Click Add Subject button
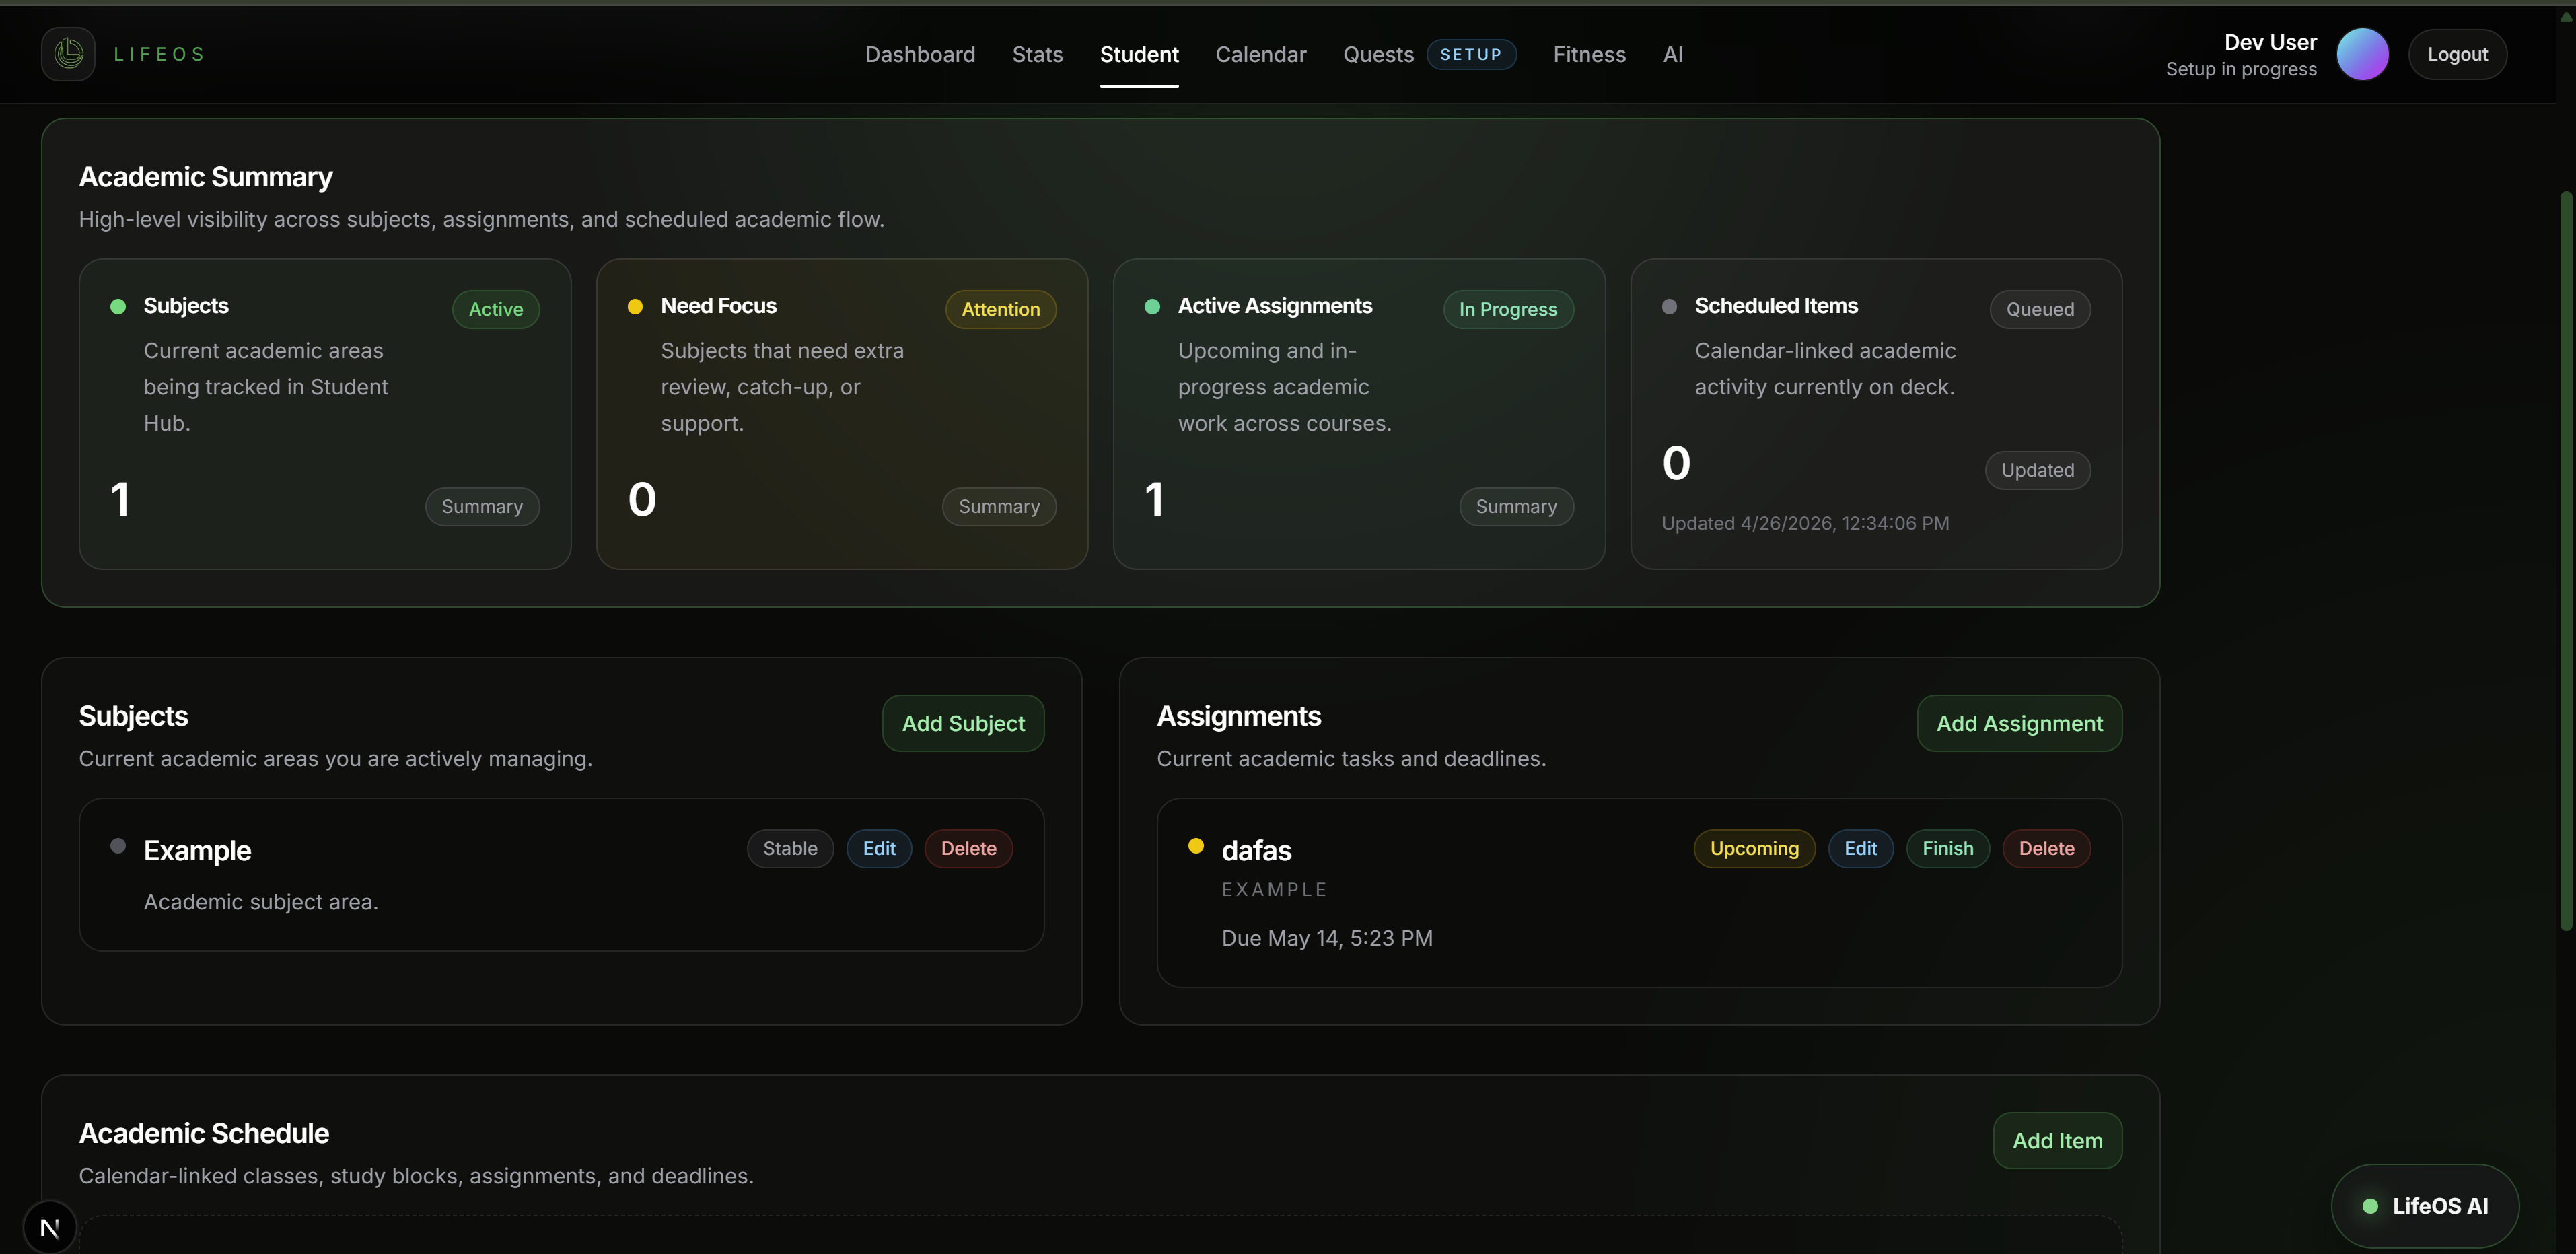The image size is (2576, 1254). click(x=963, y=723)
